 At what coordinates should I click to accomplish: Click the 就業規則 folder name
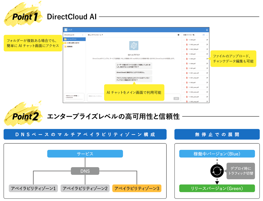click(70, 47)
